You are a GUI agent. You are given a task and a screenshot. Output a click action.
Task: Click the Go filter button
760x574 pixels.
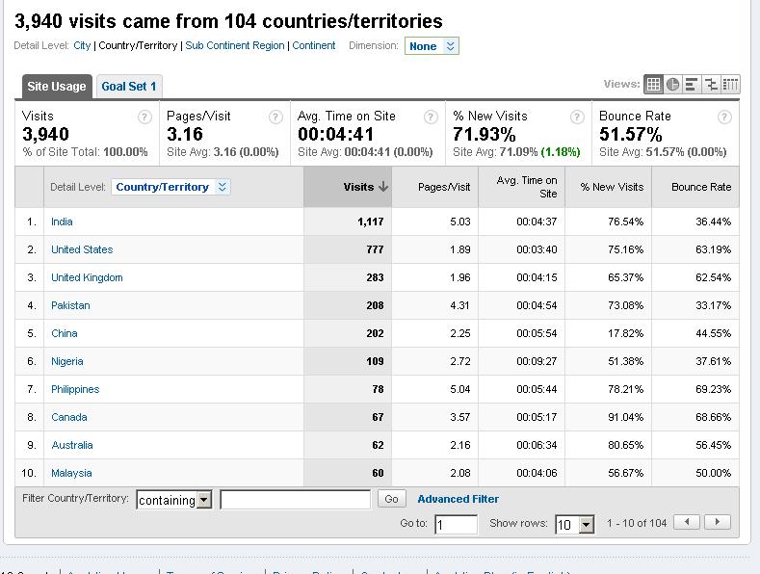pos(391,499)
